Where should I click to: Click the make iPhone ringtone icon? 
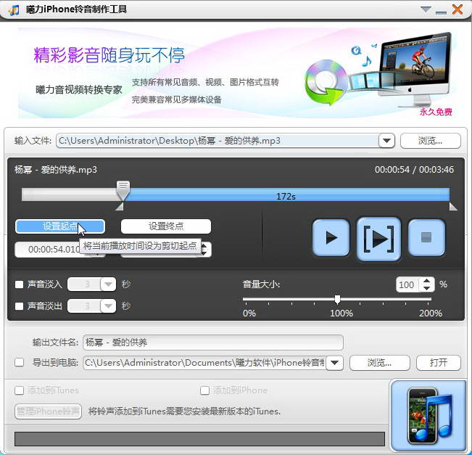pos(428,416)
